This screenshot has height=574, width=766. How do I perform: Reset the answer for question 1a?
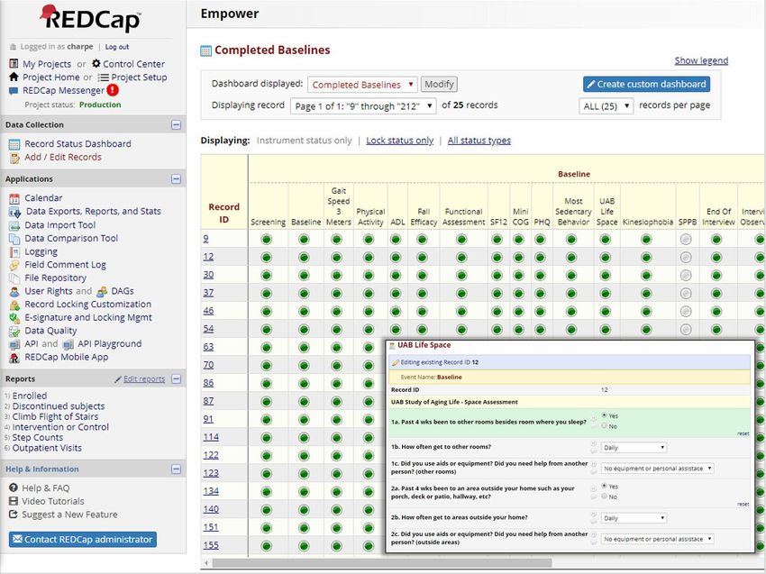743,433
